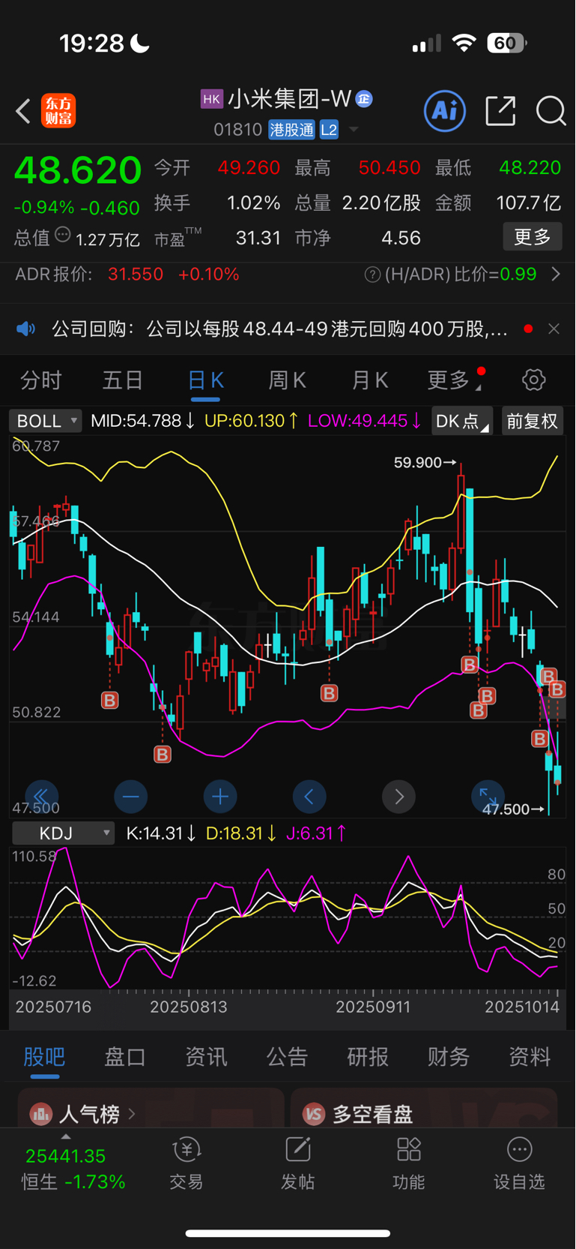Open the DK点 dropdown
This screenshot has height=1249, width=576.
click(x=461, y=421)
